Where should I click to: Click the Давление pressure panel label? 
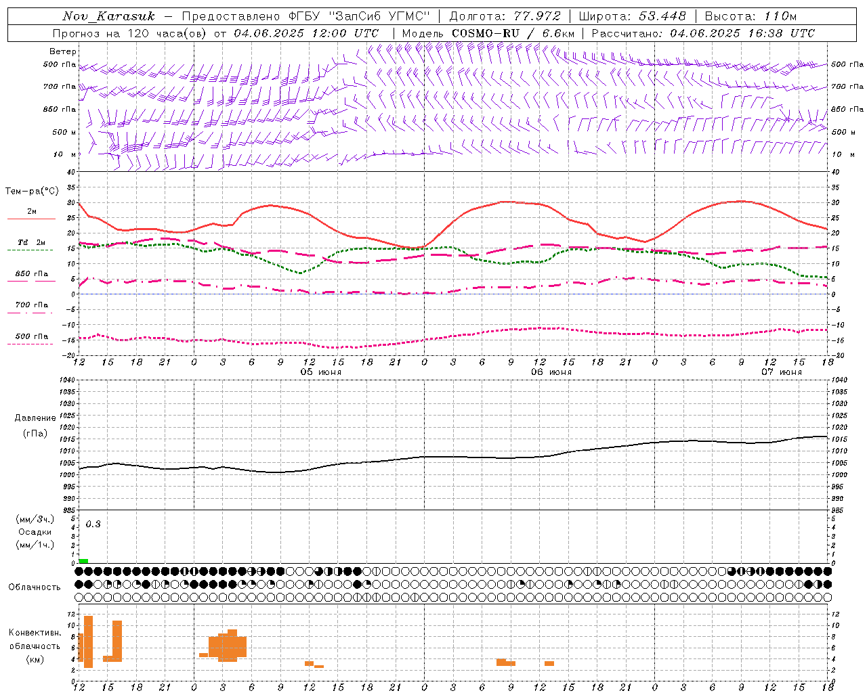click(35, 418)
